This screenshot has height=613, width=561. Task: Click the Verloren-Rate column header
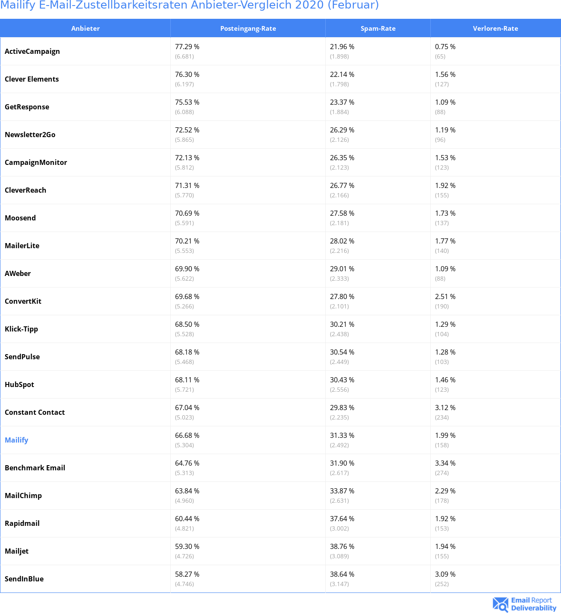[x=495, y=28]
